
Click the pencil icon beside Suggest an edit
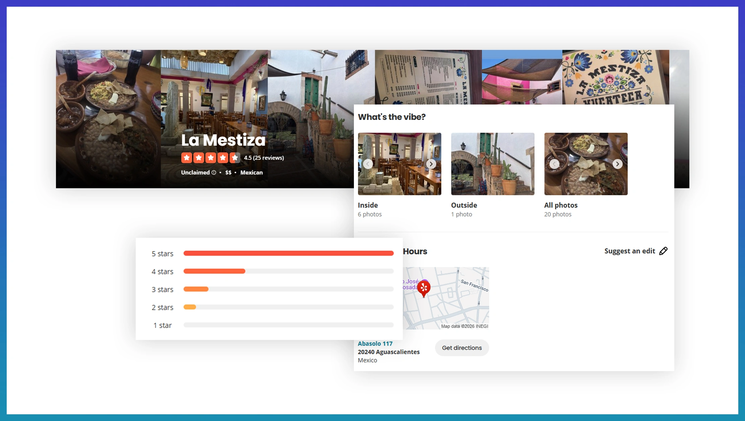(663, 251)
